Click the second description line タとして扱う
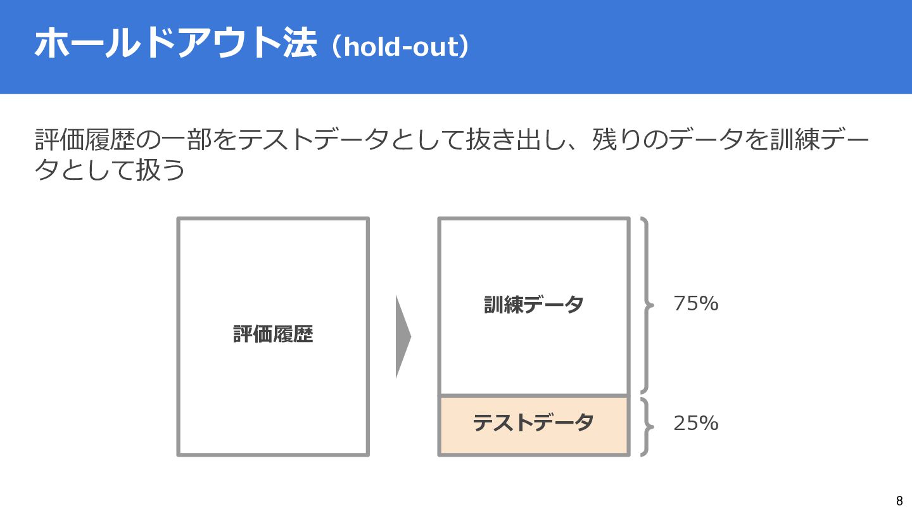The image size is (912, 513). point(110,170)
